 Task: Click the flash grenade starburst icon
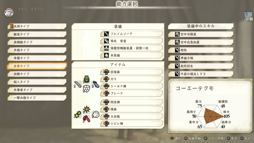(87, 109)
